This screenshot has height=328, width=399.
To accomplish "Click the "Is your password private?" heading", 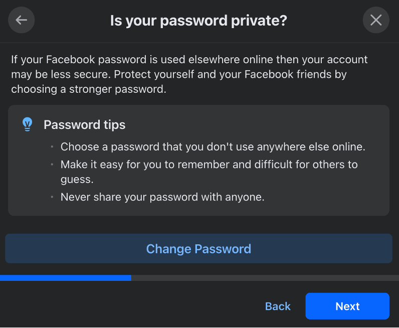I will 198,21.
